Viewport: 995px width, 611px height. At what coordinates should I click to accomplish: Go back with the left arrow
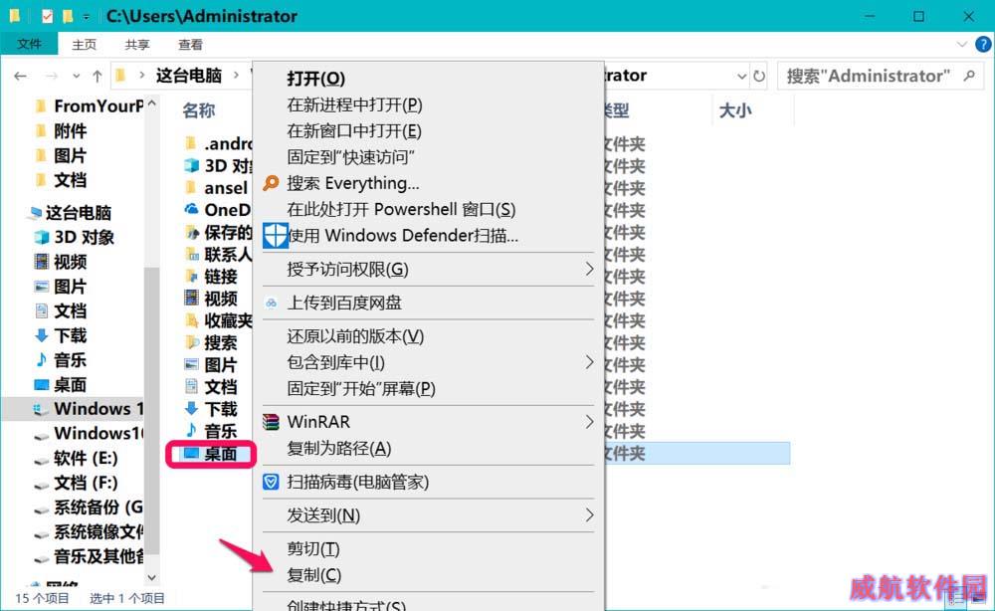point(20,77)
